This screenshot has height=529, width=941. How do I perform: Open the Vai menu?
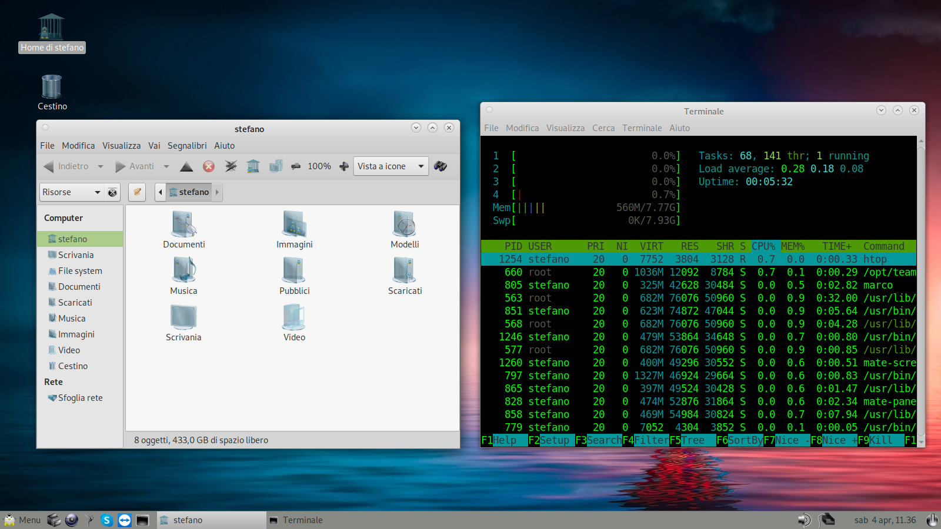tap(154, 146)
